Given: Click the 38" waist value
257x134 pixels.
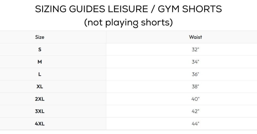Looking at the screenshot, I should [195, 86].
